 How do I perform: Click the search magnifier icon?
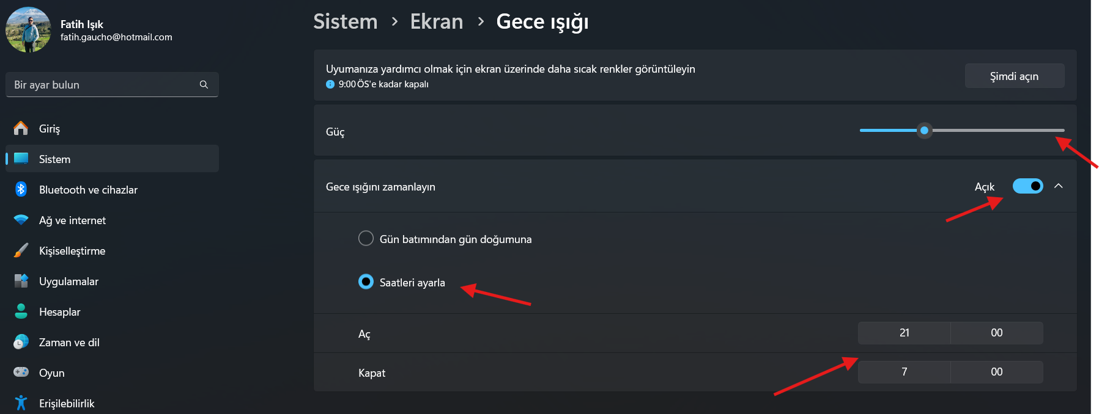click(204, 84)
